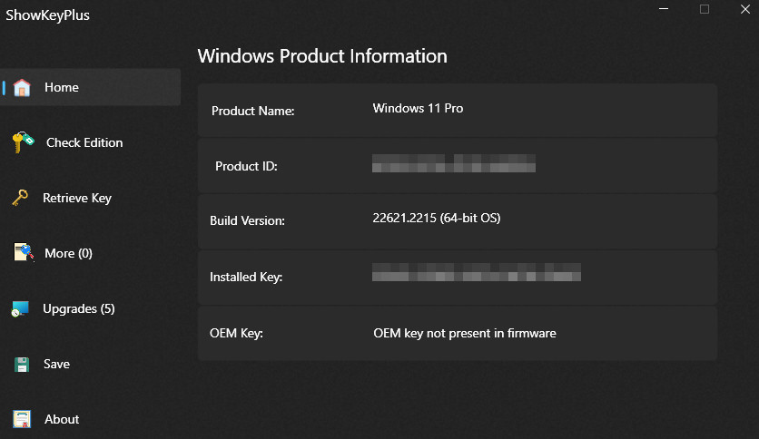This screenshot has height=439, width=759.
Task: Click the Upgrades monitor icon
Action: click(21, 309)
